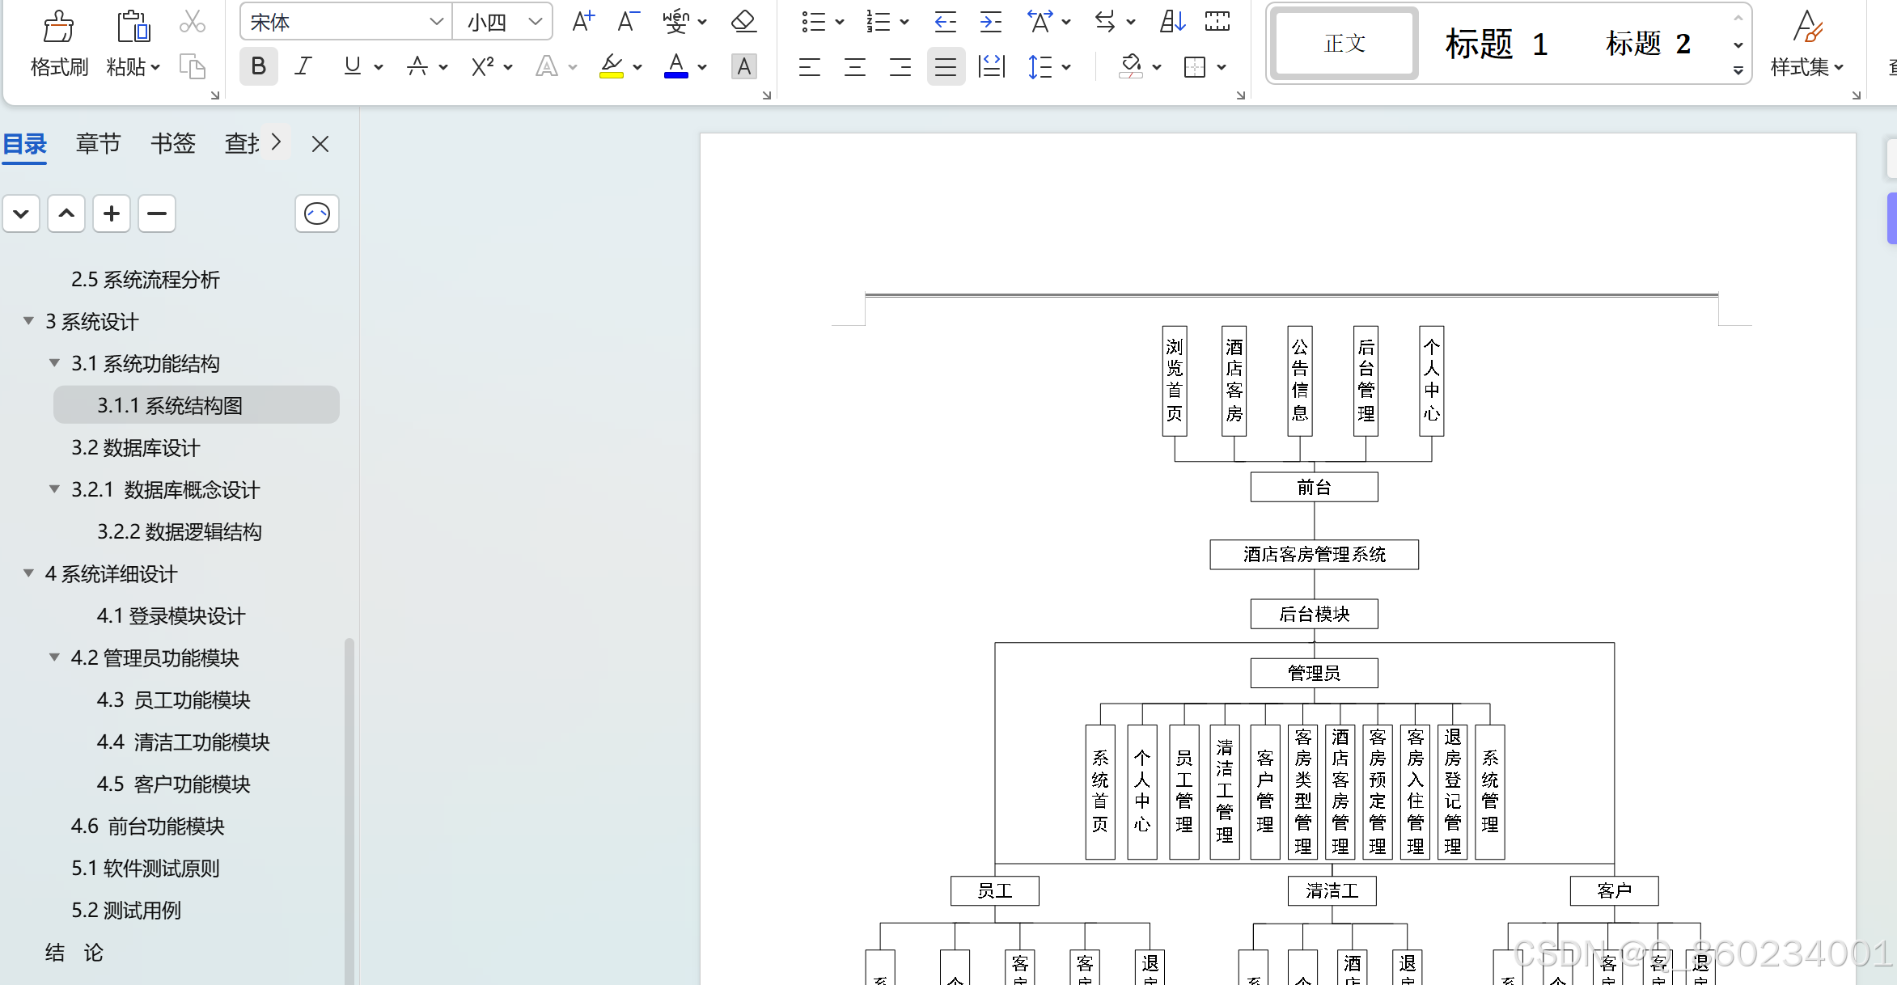Click the down chevron outline button
Screen dimensions: 1897x985
coord(21,213)
